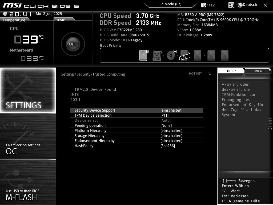Viewport: 273px width, 205px height.
Task: Select the Storage Hierarchy row label
Action: (90, 136)
